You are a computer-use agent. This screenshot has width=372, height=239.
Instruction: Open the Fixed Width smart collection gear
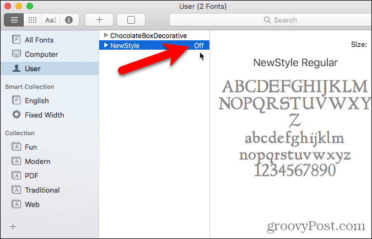(x=17, y=115)
